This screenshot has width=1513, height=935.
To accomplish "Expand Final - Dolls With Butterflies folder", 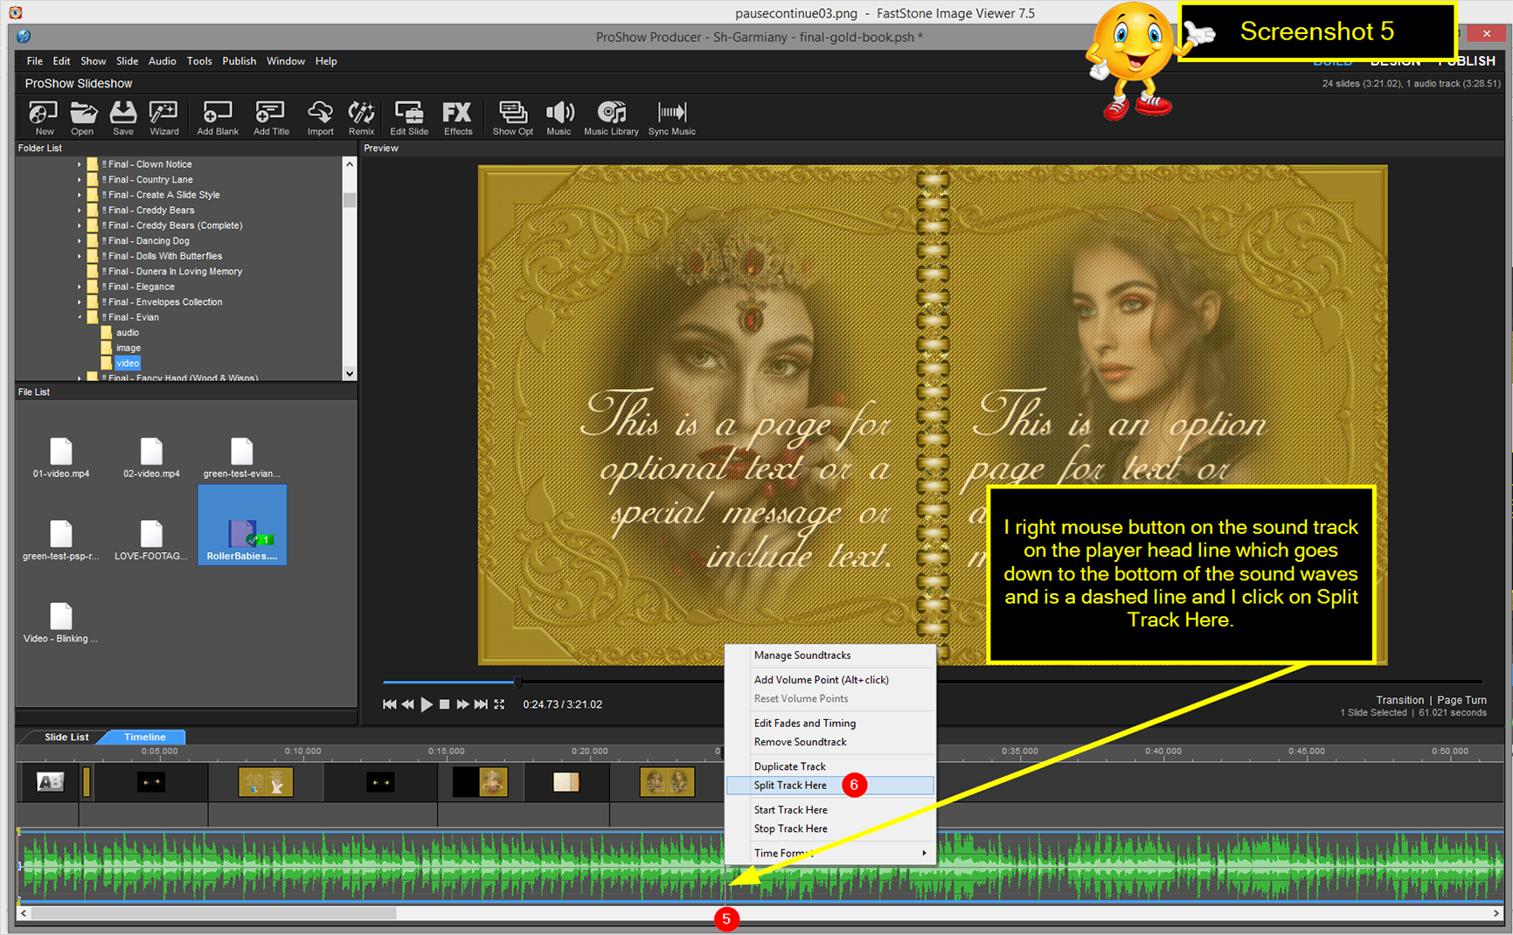I will coord(79,256).
